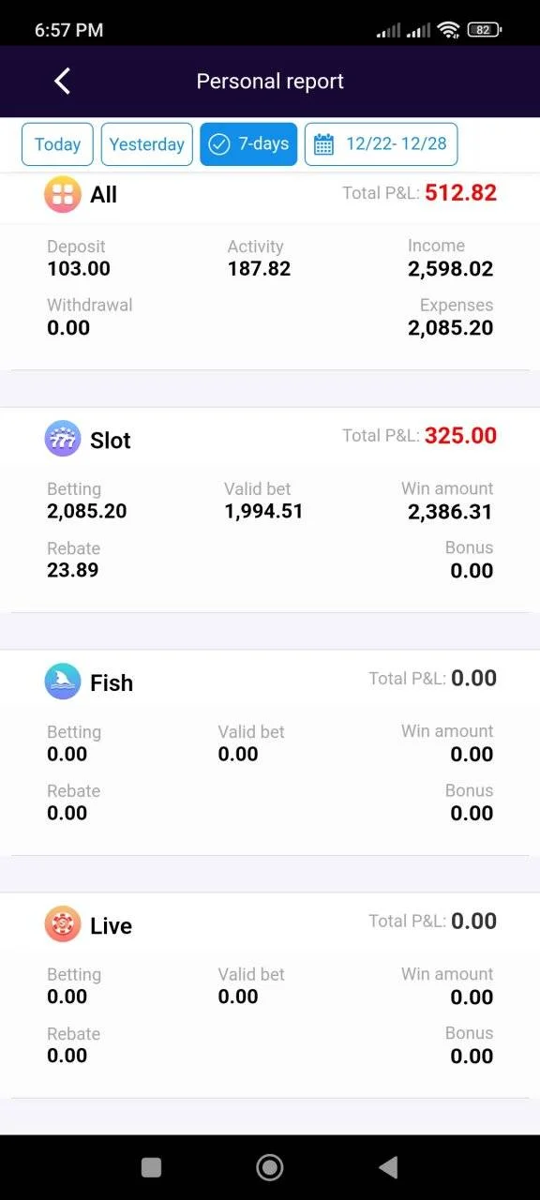Tap the Fish shark-fin icon
Screen dimensions: 540x1200
click(x=63, y=682)
